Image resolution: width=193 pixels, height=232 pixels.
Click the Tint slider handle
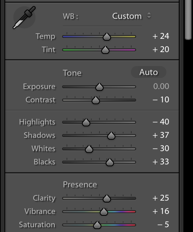point(105,50)
